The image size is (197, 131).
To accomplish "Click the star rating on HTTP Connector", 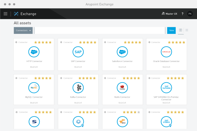I will click(43, 42).
